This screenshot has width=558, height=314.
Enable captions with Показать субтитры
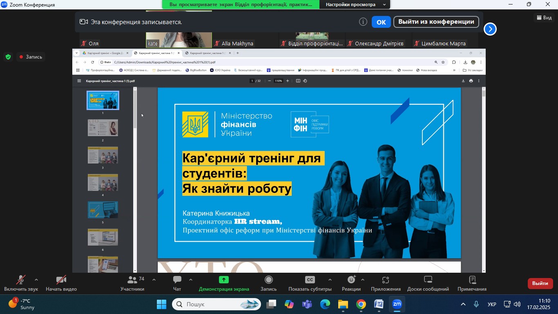pyautogui.click(x=310, y=283)
